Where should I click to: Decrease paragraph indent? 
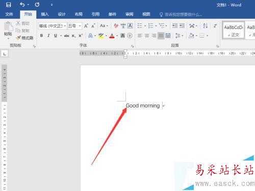175,26
